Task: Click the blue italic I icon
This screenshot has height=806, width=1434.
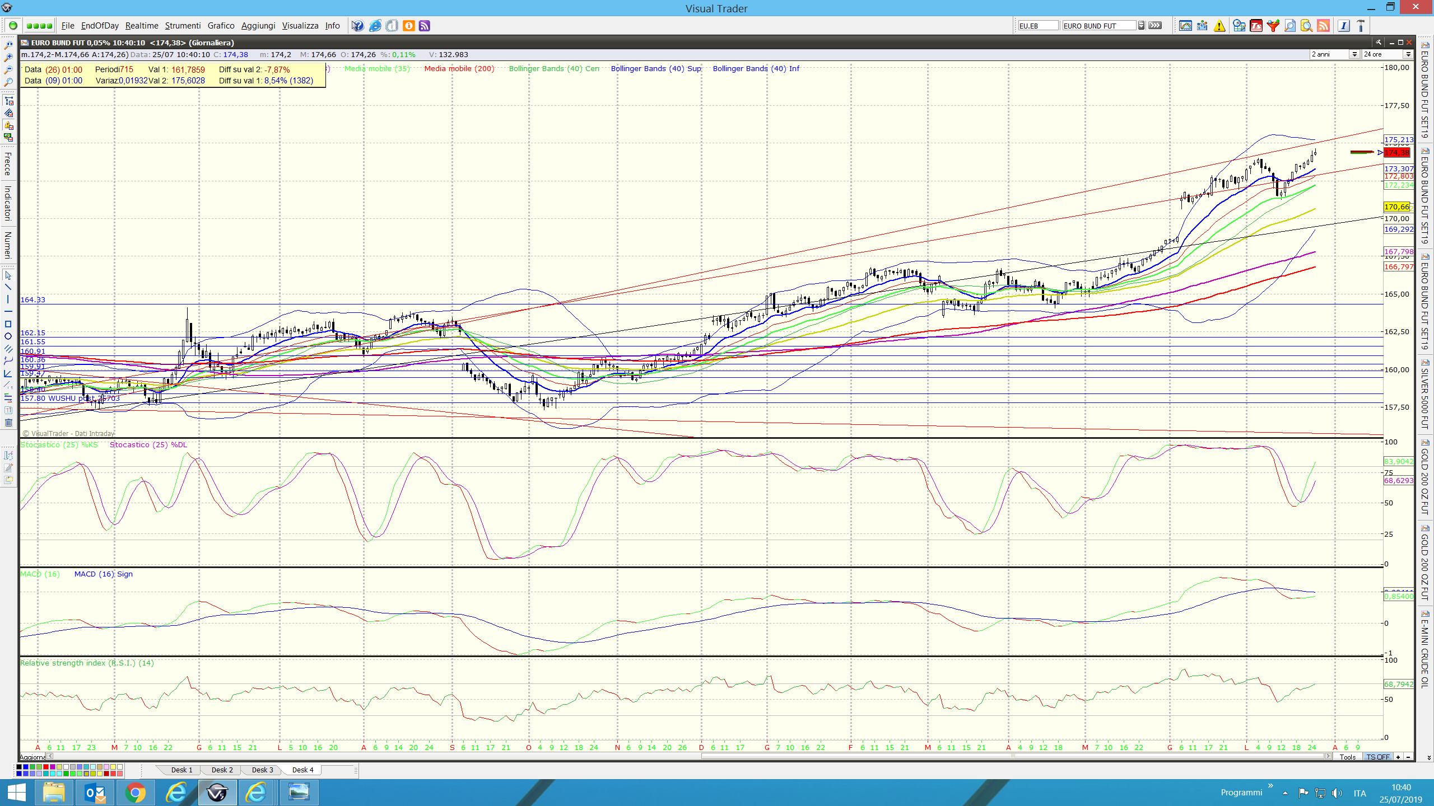Action: [x=1343, y=26]
